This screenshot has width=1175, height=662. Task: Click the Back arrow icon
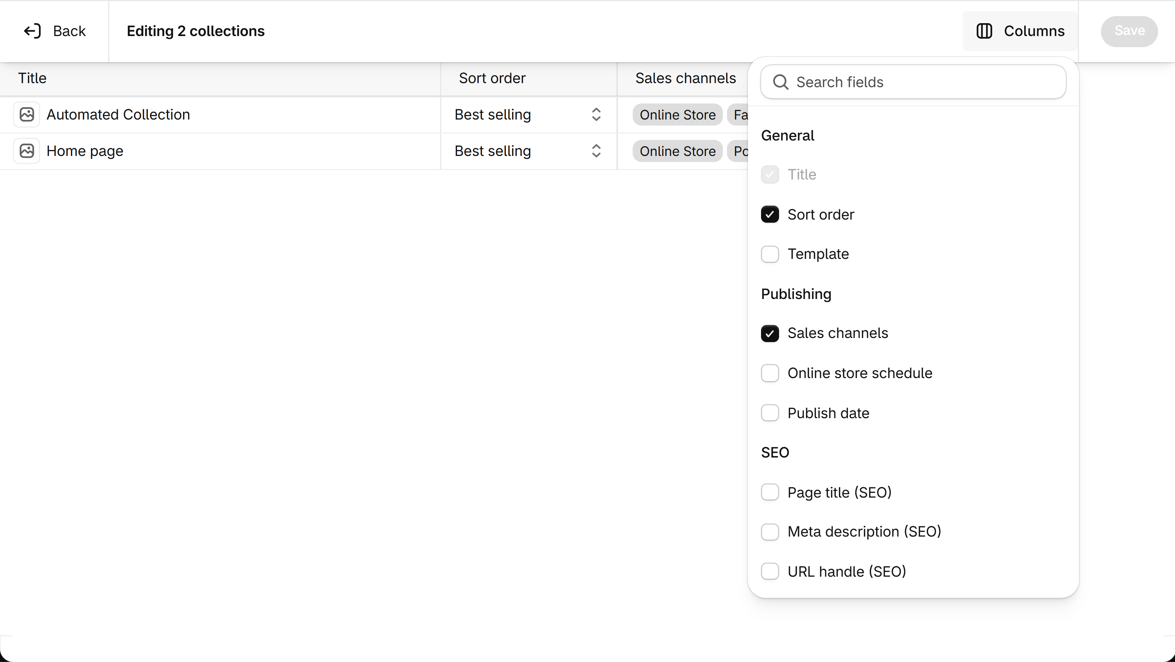tap(32, 31)
